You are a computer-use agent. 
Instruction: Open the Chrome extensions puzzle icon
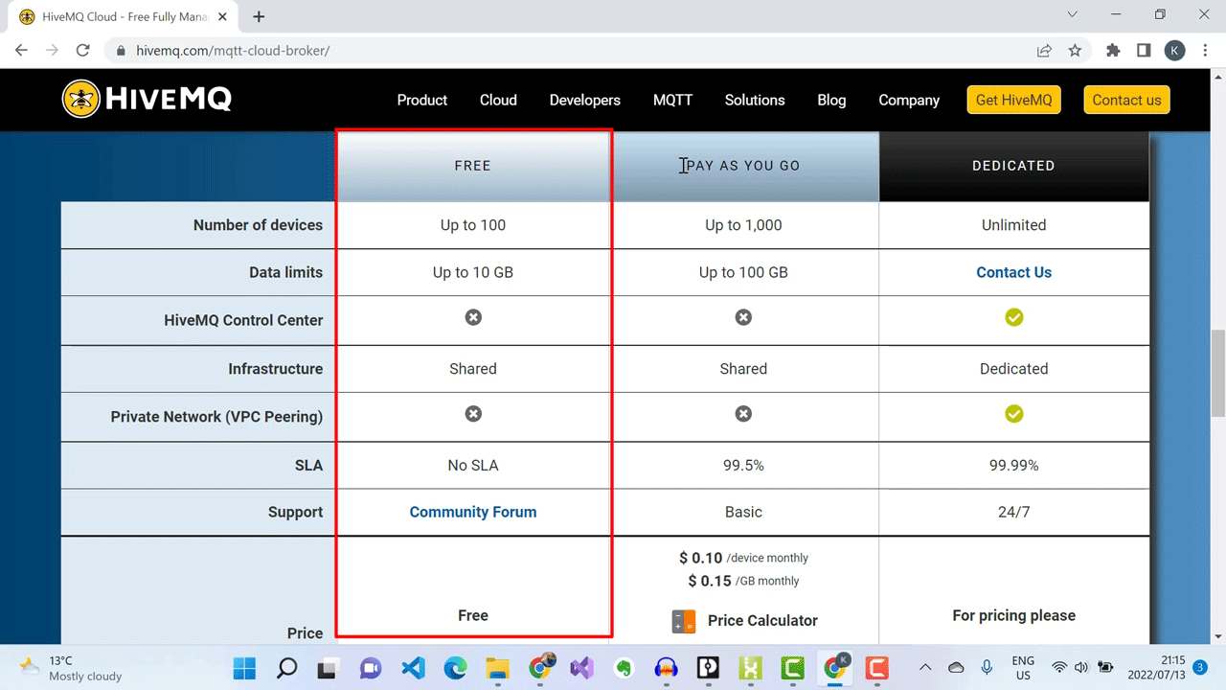[x=1113, y=51]
